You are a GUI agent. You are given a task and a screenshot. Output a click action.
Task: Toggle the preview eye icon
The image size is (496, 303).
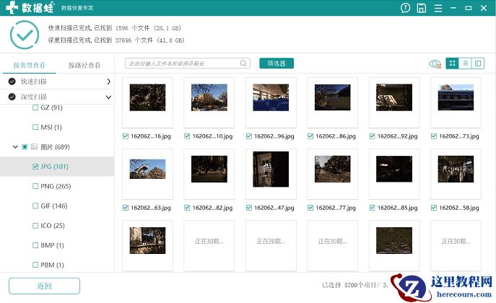point(435,63)
